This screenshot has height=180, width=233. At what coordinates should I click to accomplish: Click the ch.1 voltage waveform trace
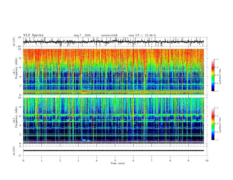(x=114, y=42)
